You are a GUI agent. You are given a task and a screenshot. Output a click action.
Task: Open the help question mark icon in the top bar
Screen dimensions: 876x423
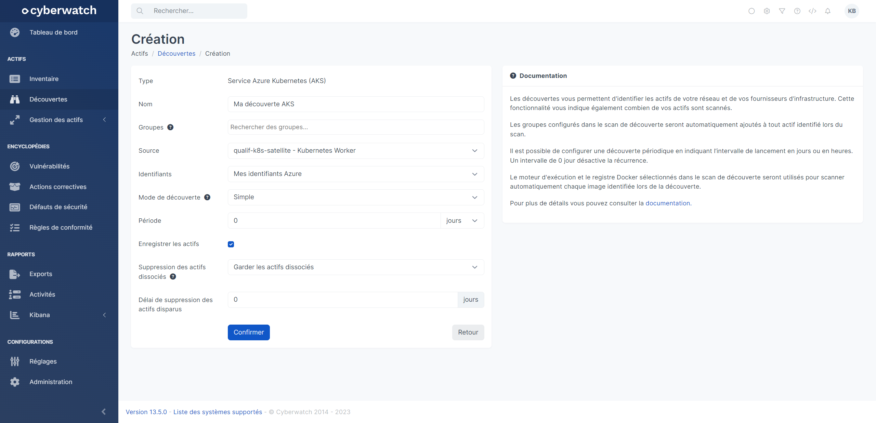[797, 11]
